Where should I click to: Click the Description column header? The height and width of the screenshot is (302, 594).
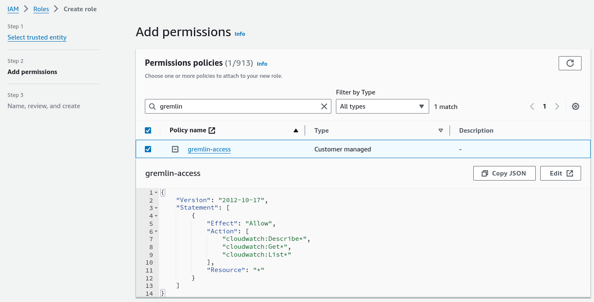[x=476, y=131]
